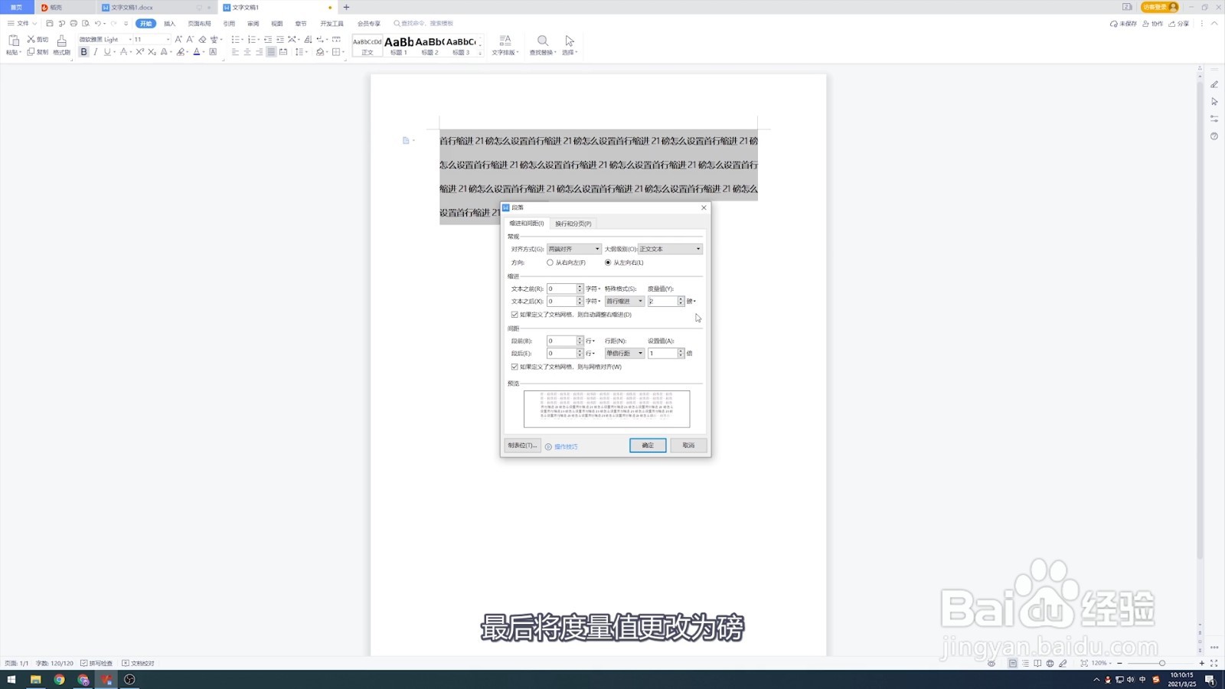Image resolution: width=1225 pixels, height=689 pixels.
Task: Apply Heading 1 (标题 1) style
Action: 399,45
